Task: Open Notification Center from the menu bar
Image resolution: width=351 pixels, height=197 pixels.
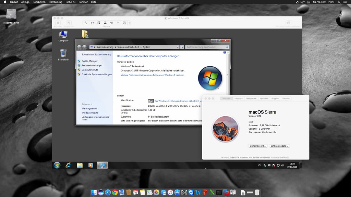Action: coord(346,2)
